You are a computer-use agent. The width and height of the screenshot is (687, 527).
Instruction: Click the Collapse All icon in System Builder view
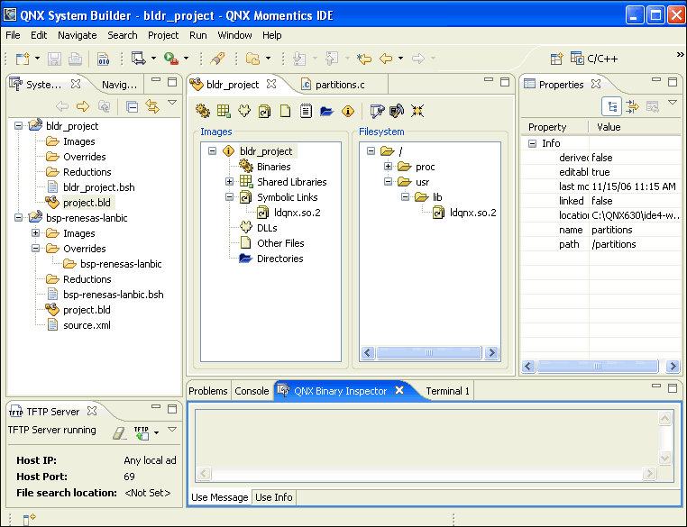(133, 106)
